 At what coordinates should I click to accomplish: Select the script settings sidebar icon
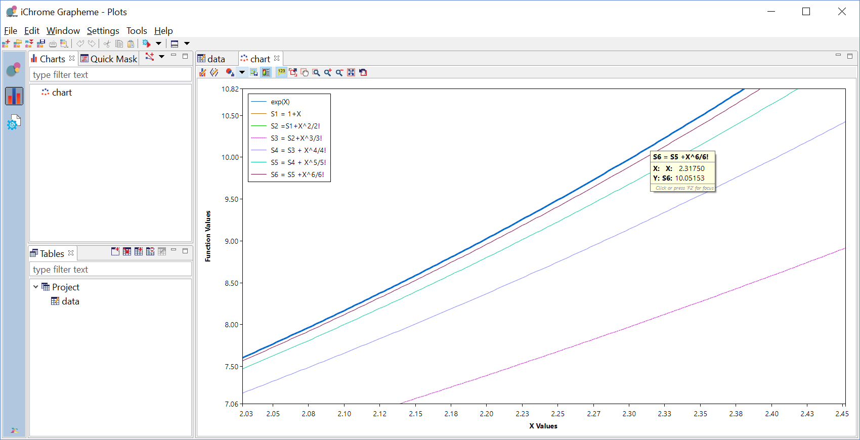(14, 122)
